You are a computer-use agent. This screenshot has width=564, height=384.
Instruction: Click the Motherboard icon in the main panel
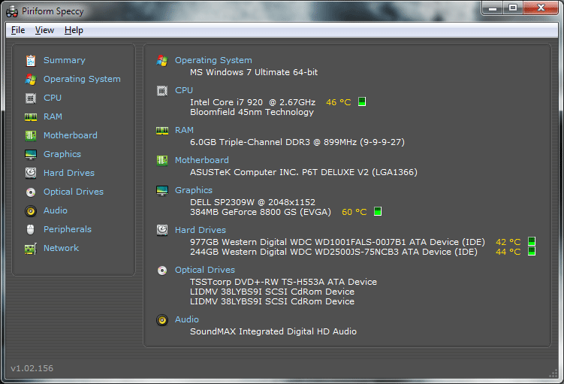162,160
